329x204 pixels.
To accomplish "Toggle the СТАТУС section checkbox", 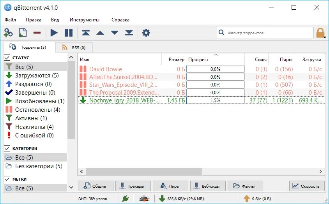I will tap(7, 58).
